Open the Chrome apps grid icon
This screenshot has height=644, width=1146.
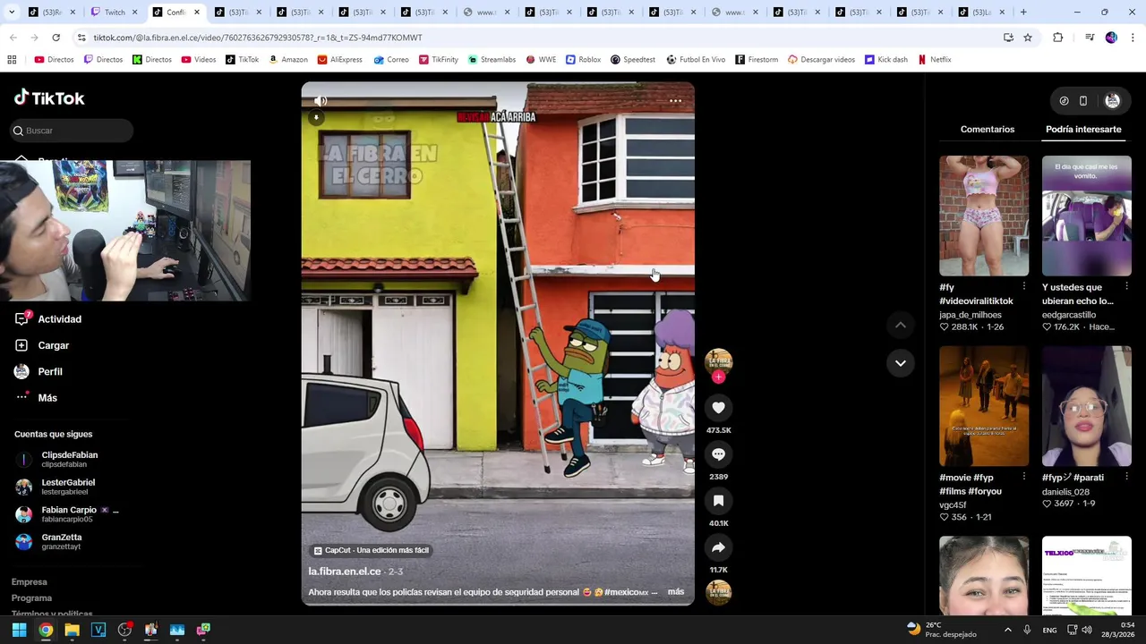coord(12,60)
